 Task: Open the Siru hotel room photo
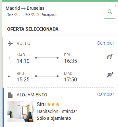click(x=20, y=112)
